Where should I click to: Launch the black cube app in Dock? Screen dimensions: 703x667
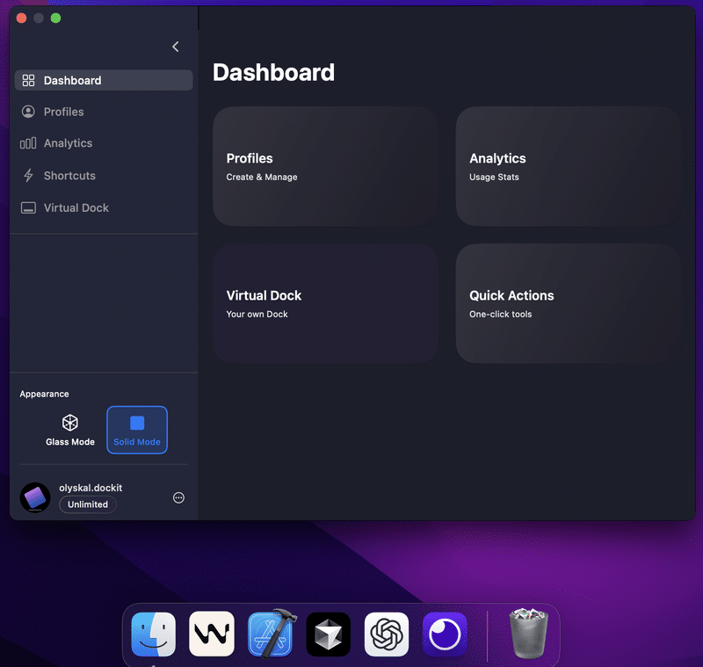click(x=328, y=634)
